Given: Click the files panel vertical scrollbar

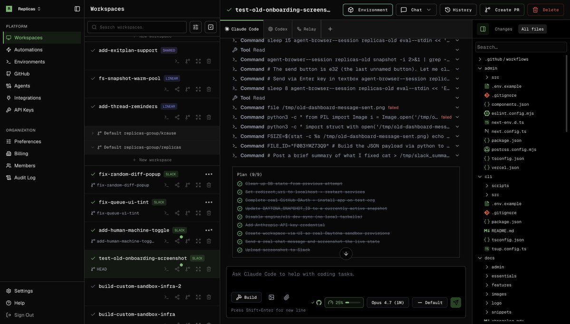Looking at the screenshot, I should [566, 93].
